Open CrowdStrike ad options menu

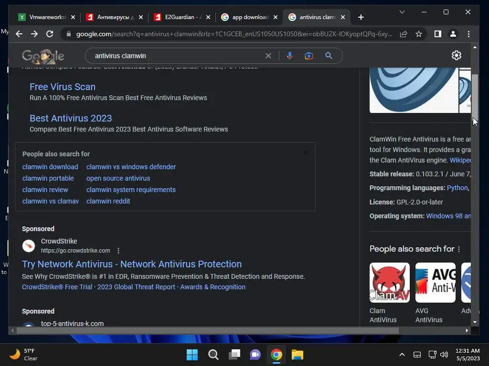[x=118, y=251]
